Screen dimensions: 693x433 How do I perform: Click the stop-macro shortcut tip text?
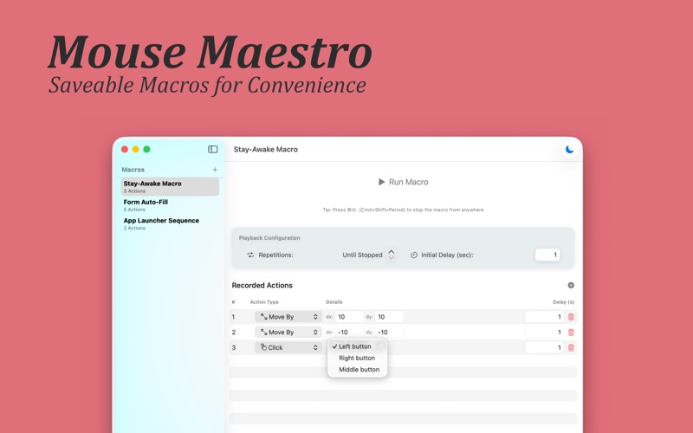click(403, 210)
